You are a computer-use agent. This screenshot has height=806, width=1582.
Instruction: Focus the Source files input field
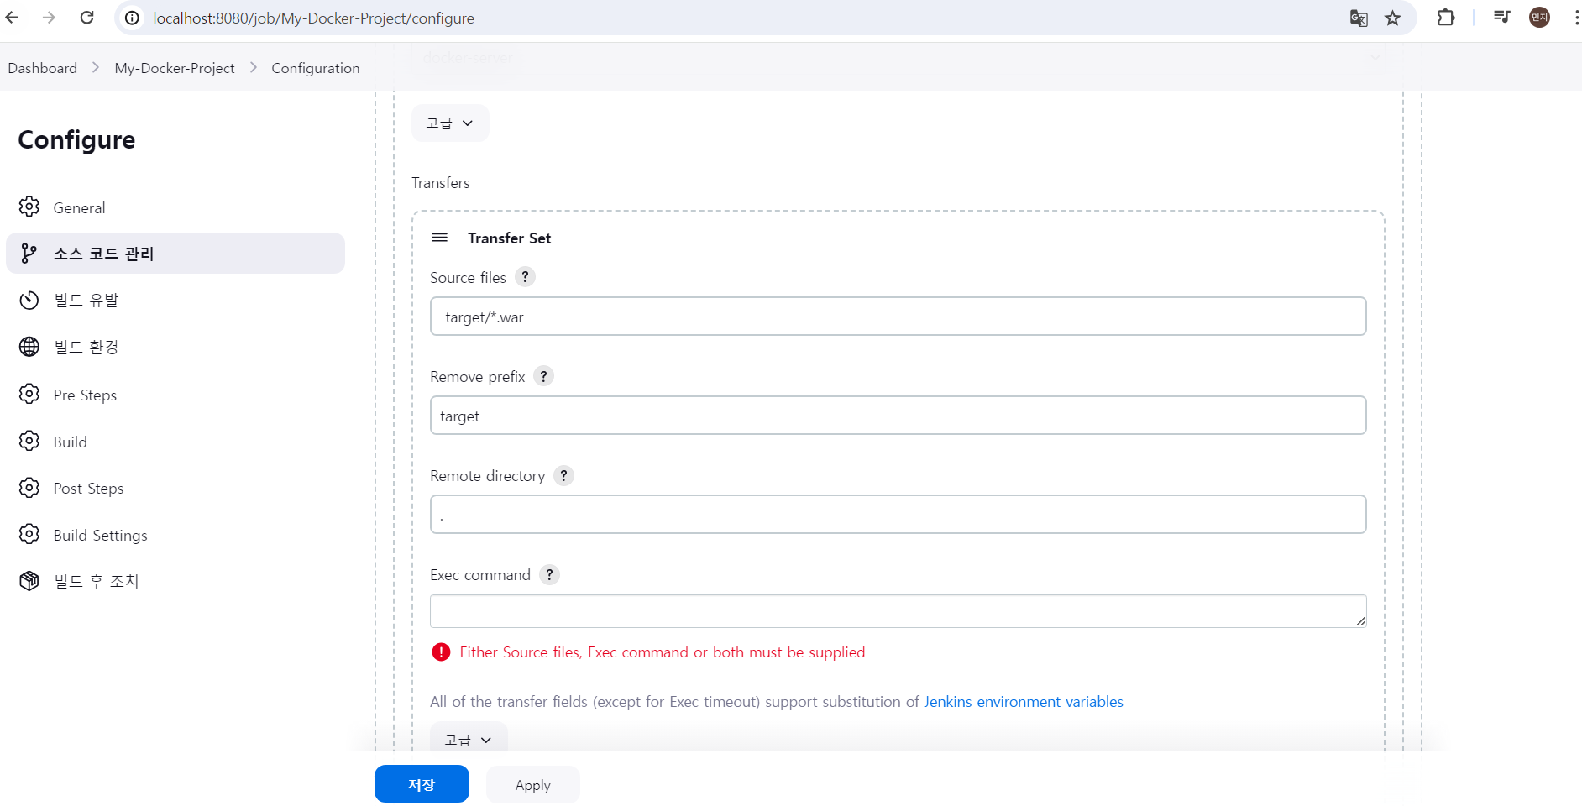coord(898,317)
